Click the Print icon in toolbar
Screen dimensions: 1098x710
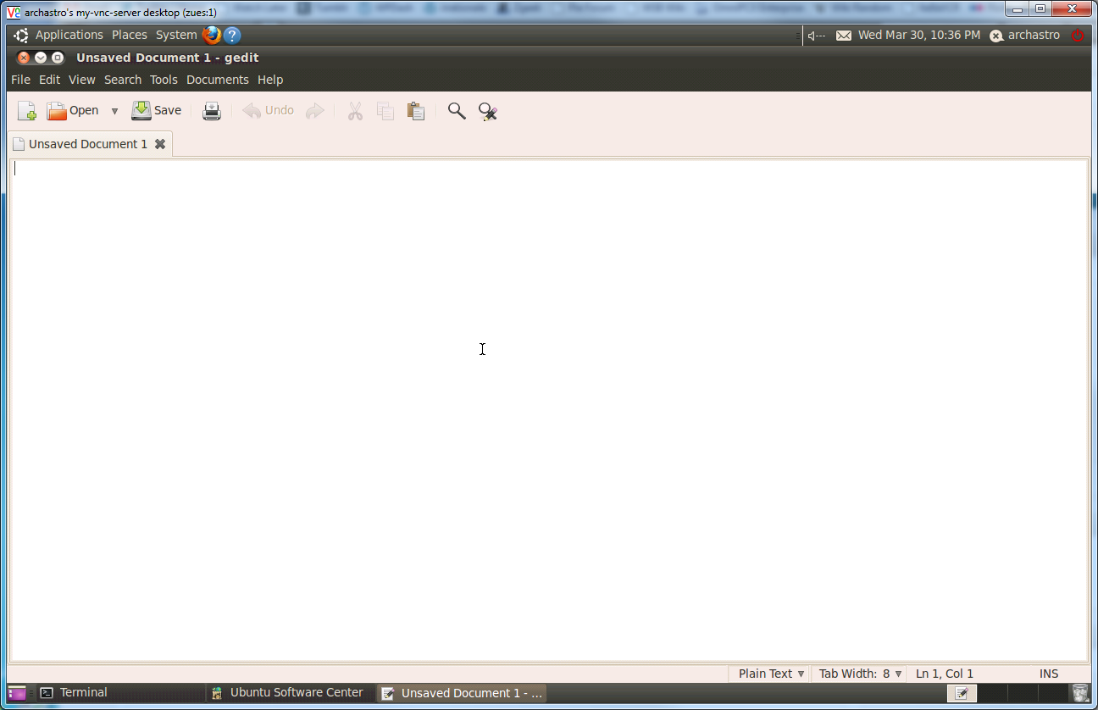pyautogui.click(x=212, y=111)
